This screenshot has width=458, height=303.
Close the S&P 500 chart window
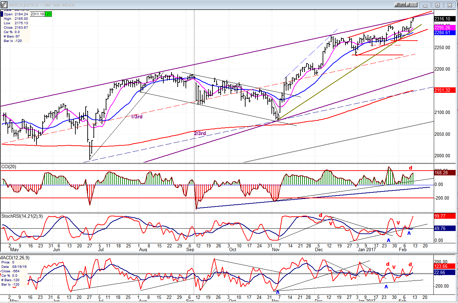[x=450, y=5]
